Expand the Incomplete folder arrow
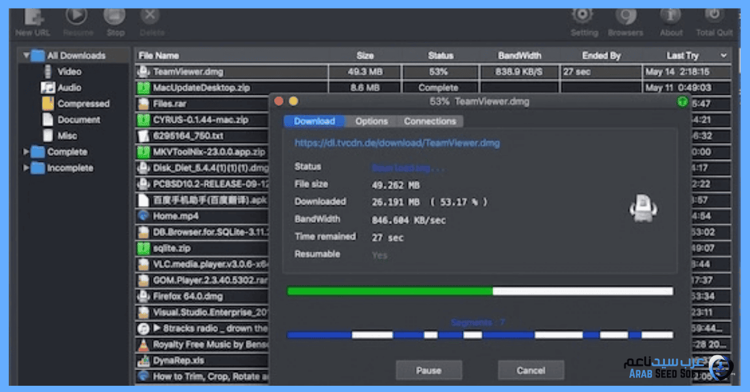Viewport: 750px width, 392px height. tap(26, 168)
